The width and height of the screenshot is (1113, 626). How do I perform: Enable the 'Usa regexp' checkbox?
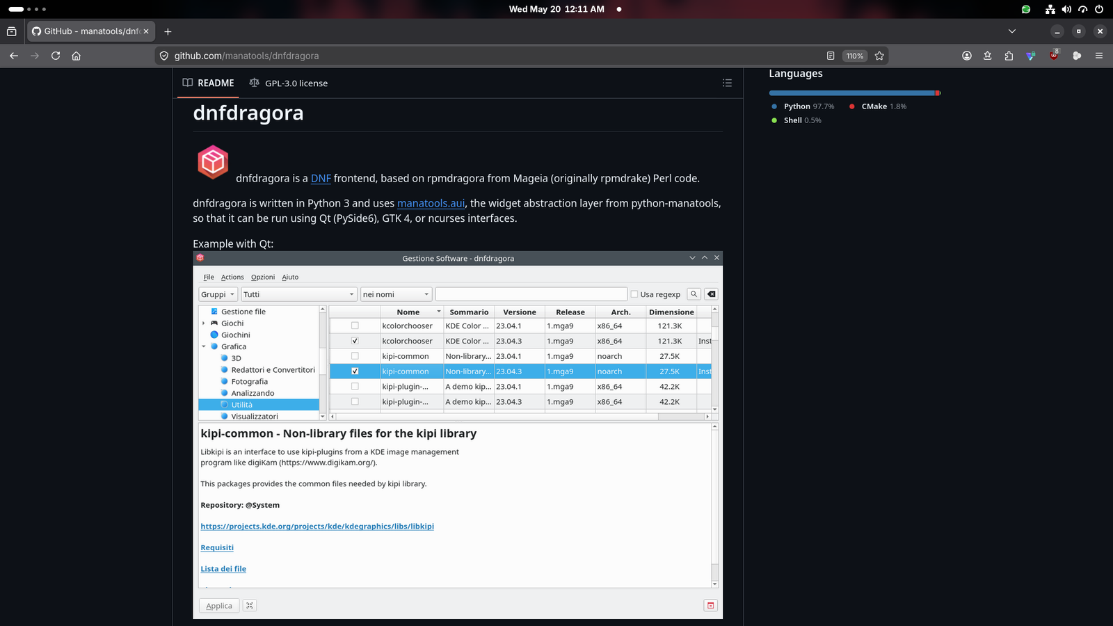coord(634,294)
